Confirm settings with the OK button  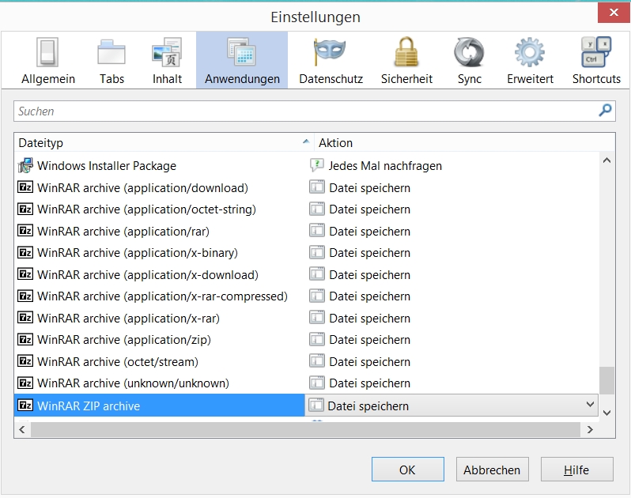pos(408,469)
